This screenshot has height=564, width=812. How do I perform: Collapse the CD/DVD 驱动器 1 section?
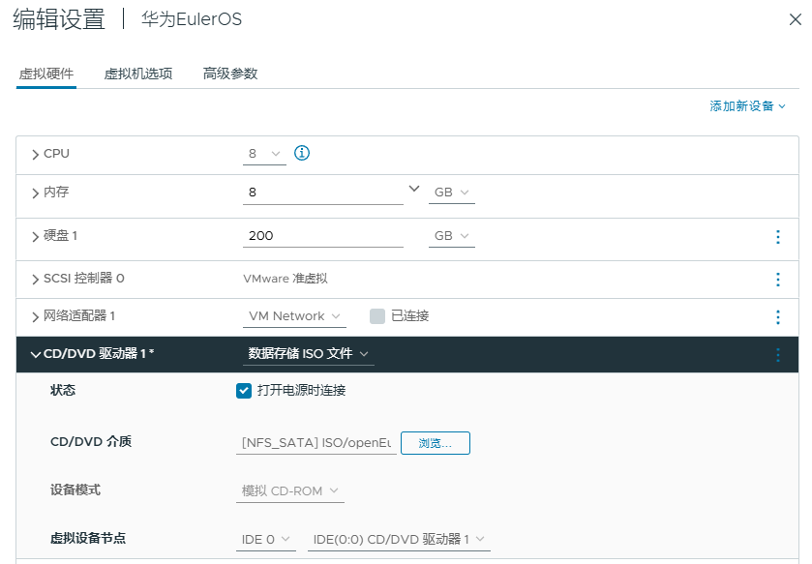coord(36,355)
